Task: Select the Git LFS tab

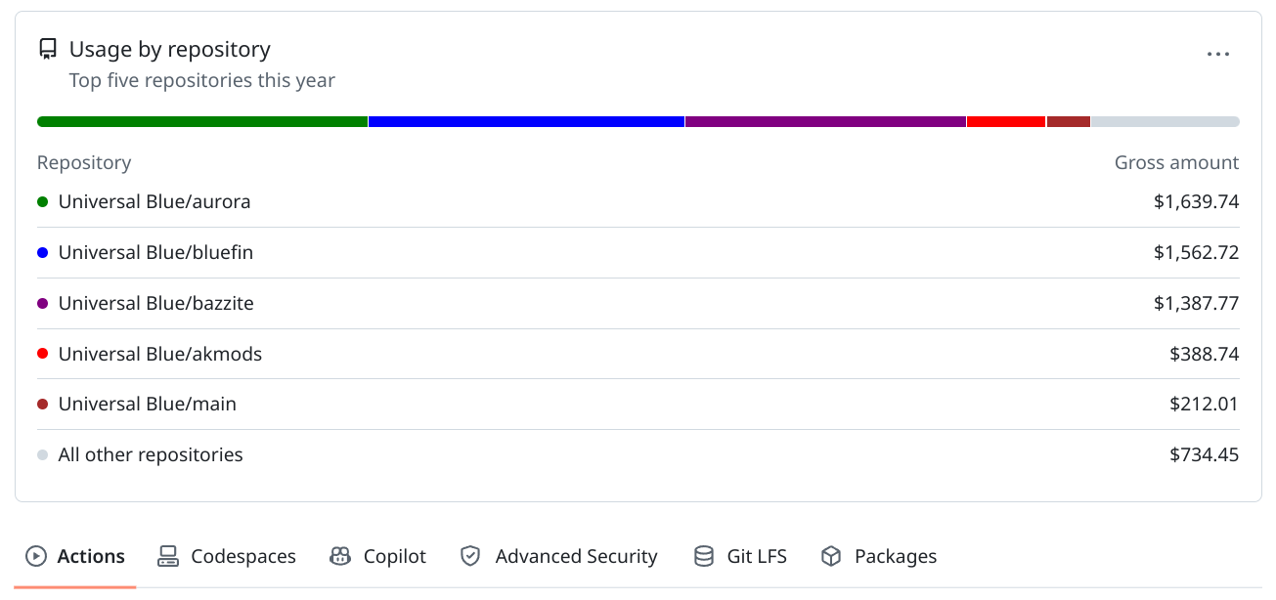Action: pos(756,556)
